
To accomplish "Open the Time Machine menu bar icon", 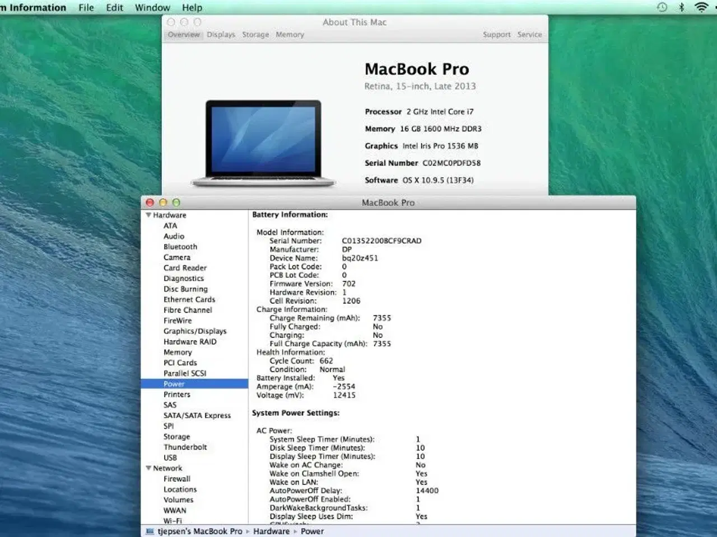I will click(662, 7).
